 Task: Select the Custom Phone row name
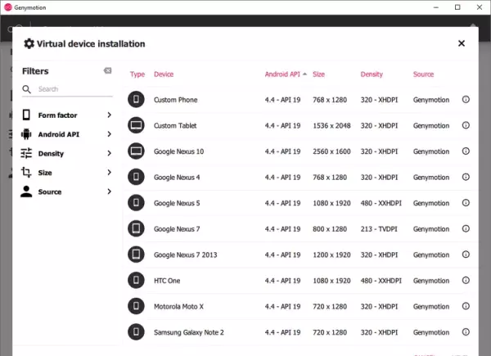click(x=176, y=100)
